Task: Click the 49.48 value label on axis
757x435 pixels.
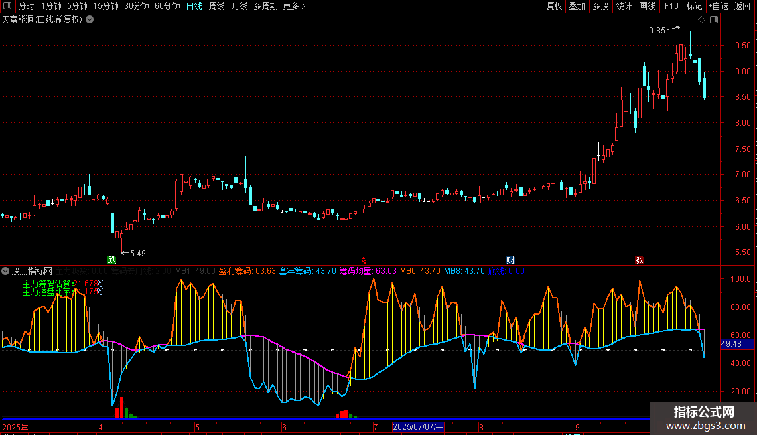Action: click(x=732, y=344)
